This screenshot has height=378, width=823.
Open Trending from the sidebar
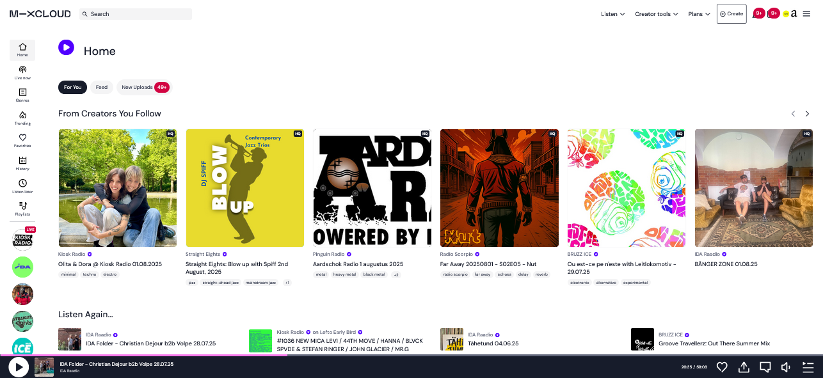pyautogui.click(x=22, y=118)
